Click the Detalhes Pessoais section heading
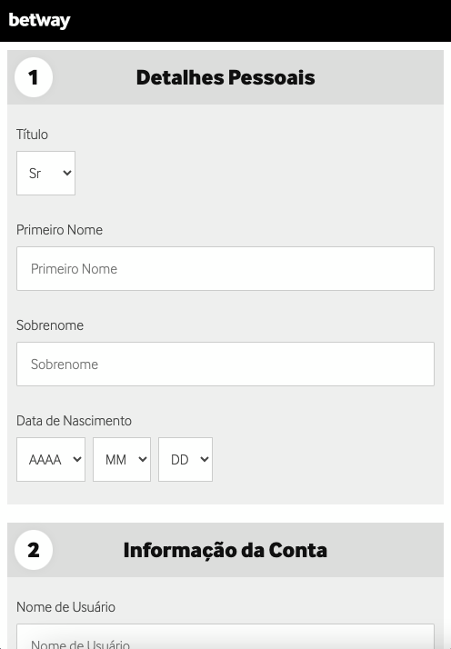Viewport: 451px width, 649px height. 225,77
